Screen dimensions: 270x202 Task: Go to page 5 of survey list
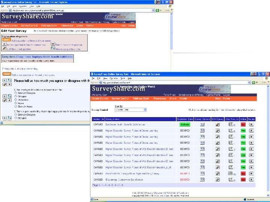(112, 185)
